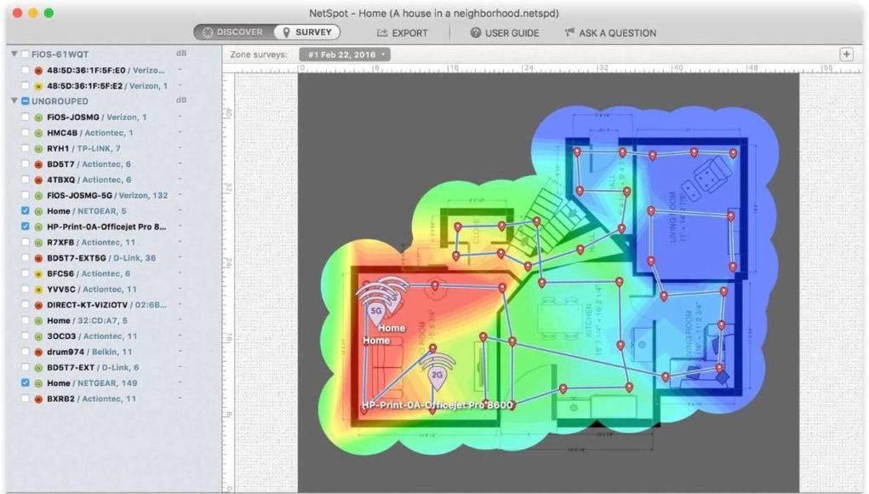869x494 pixels.
Task: Click the red signal icon beside BXRB2
Action: coord(38,399)
